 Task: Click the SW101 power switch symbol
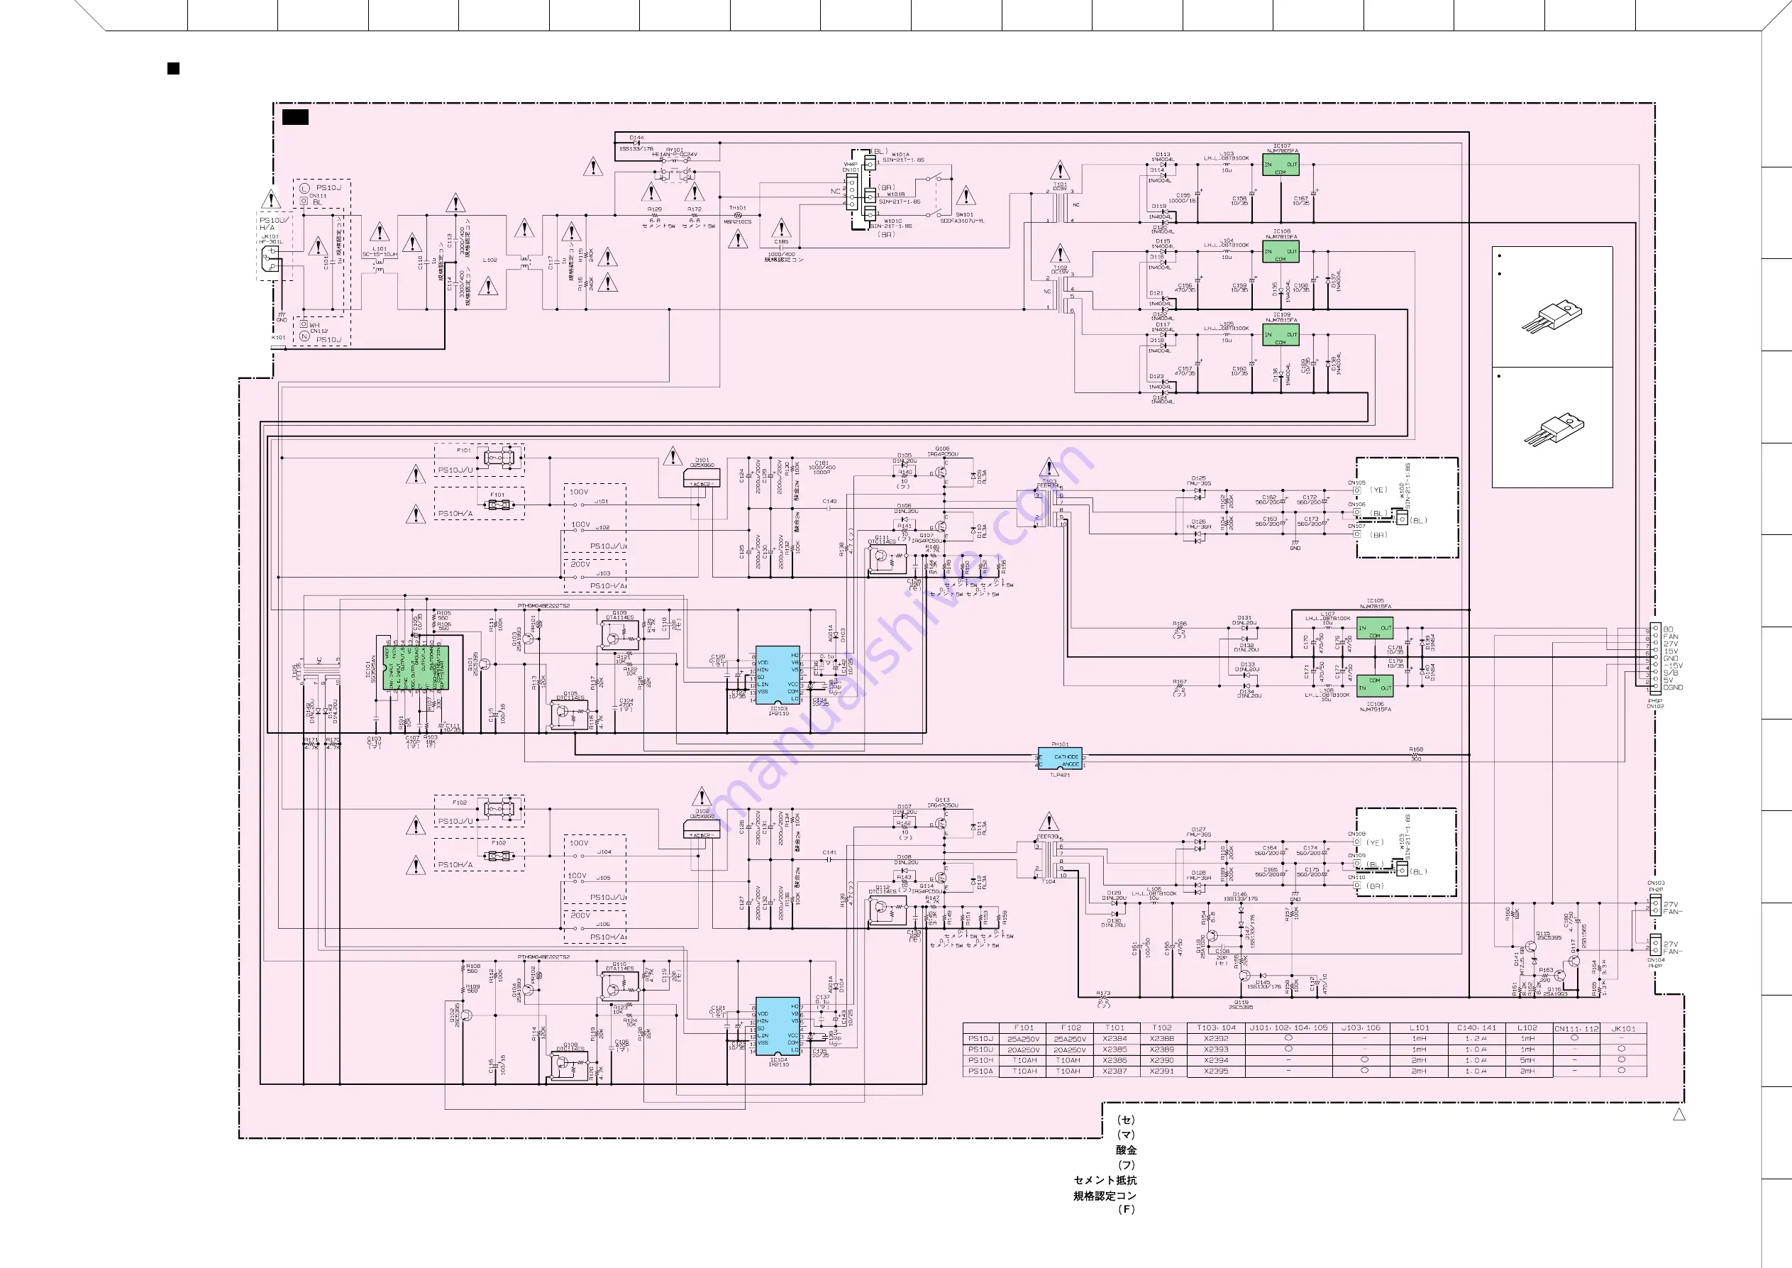(x=940, y=195)
